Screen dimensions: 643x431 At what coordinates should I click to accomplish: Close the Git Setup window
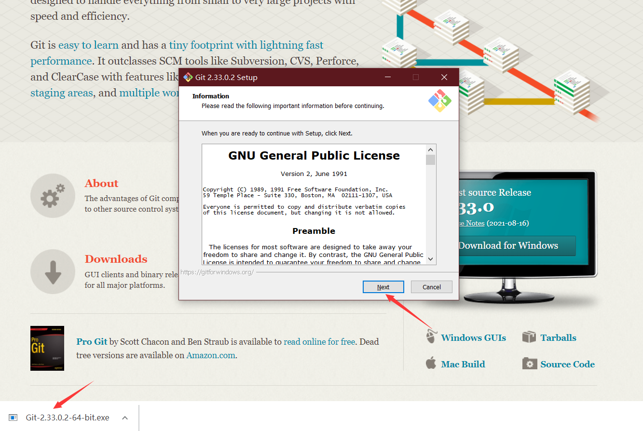[x=444, y=77]
